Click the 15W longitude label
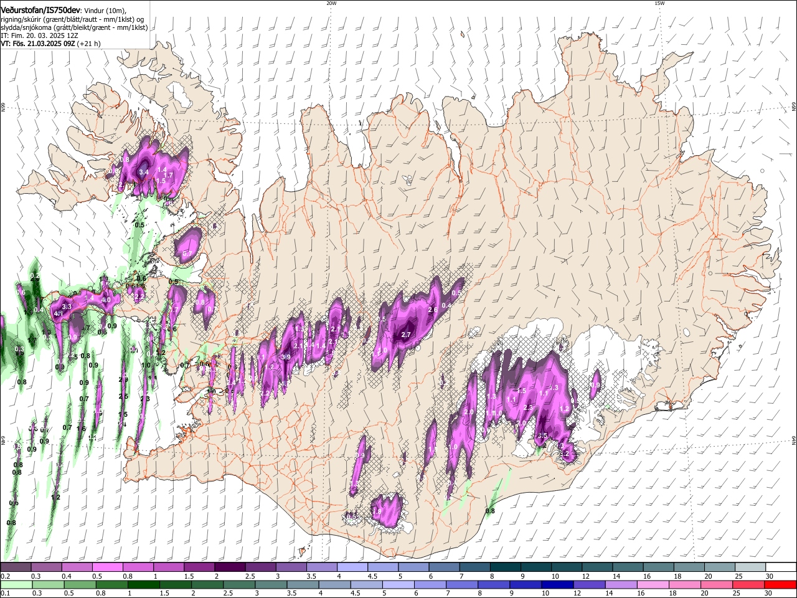 pos(659,2)
